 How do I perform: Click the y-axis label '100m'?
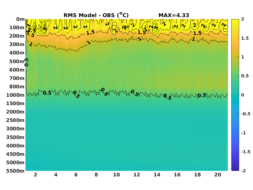pyautogui.click(x=17, y=28)
